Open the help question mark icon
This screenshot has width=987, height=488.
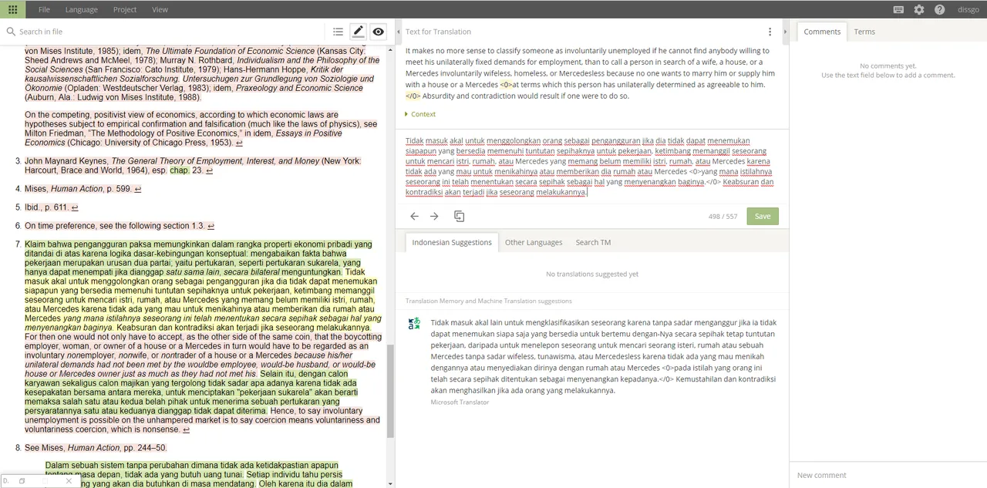(939, 9)
